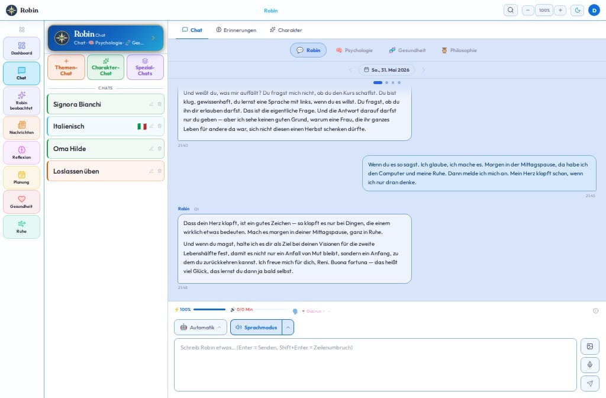Expand Robin Chat header chevron
Viewport: 606px width, 398px height.
[x=153, y=38]
